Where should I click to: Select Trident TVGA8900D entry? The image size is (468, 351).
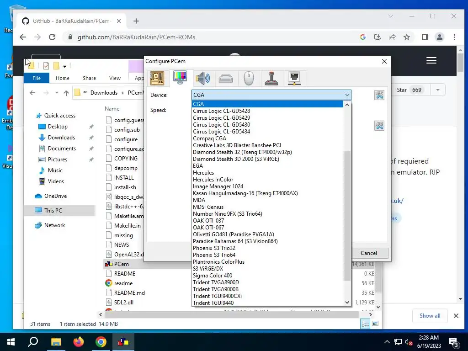[x=267, y=282]
